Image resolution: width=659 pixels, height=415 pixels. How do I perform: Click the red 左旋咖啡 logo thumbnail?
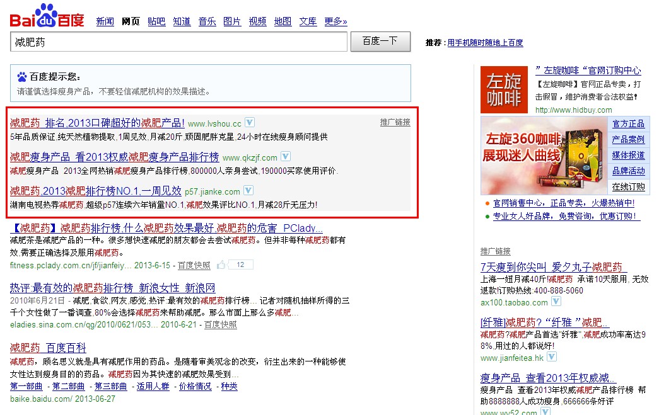(504, 89)
